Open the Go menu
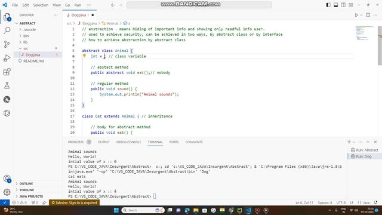The image size is (382, 215). [67, 5]
